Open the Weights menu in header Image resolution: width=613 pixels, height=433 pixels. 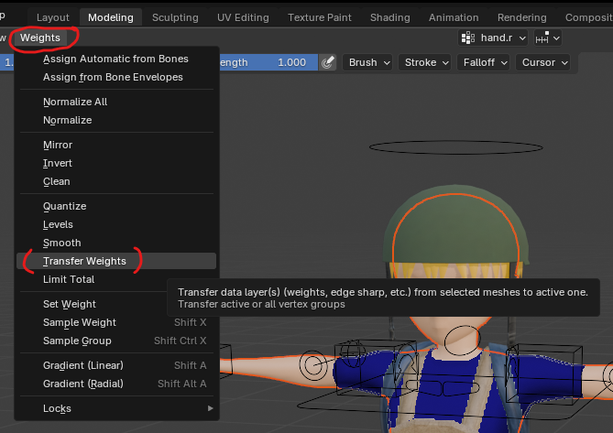point(40,38)
